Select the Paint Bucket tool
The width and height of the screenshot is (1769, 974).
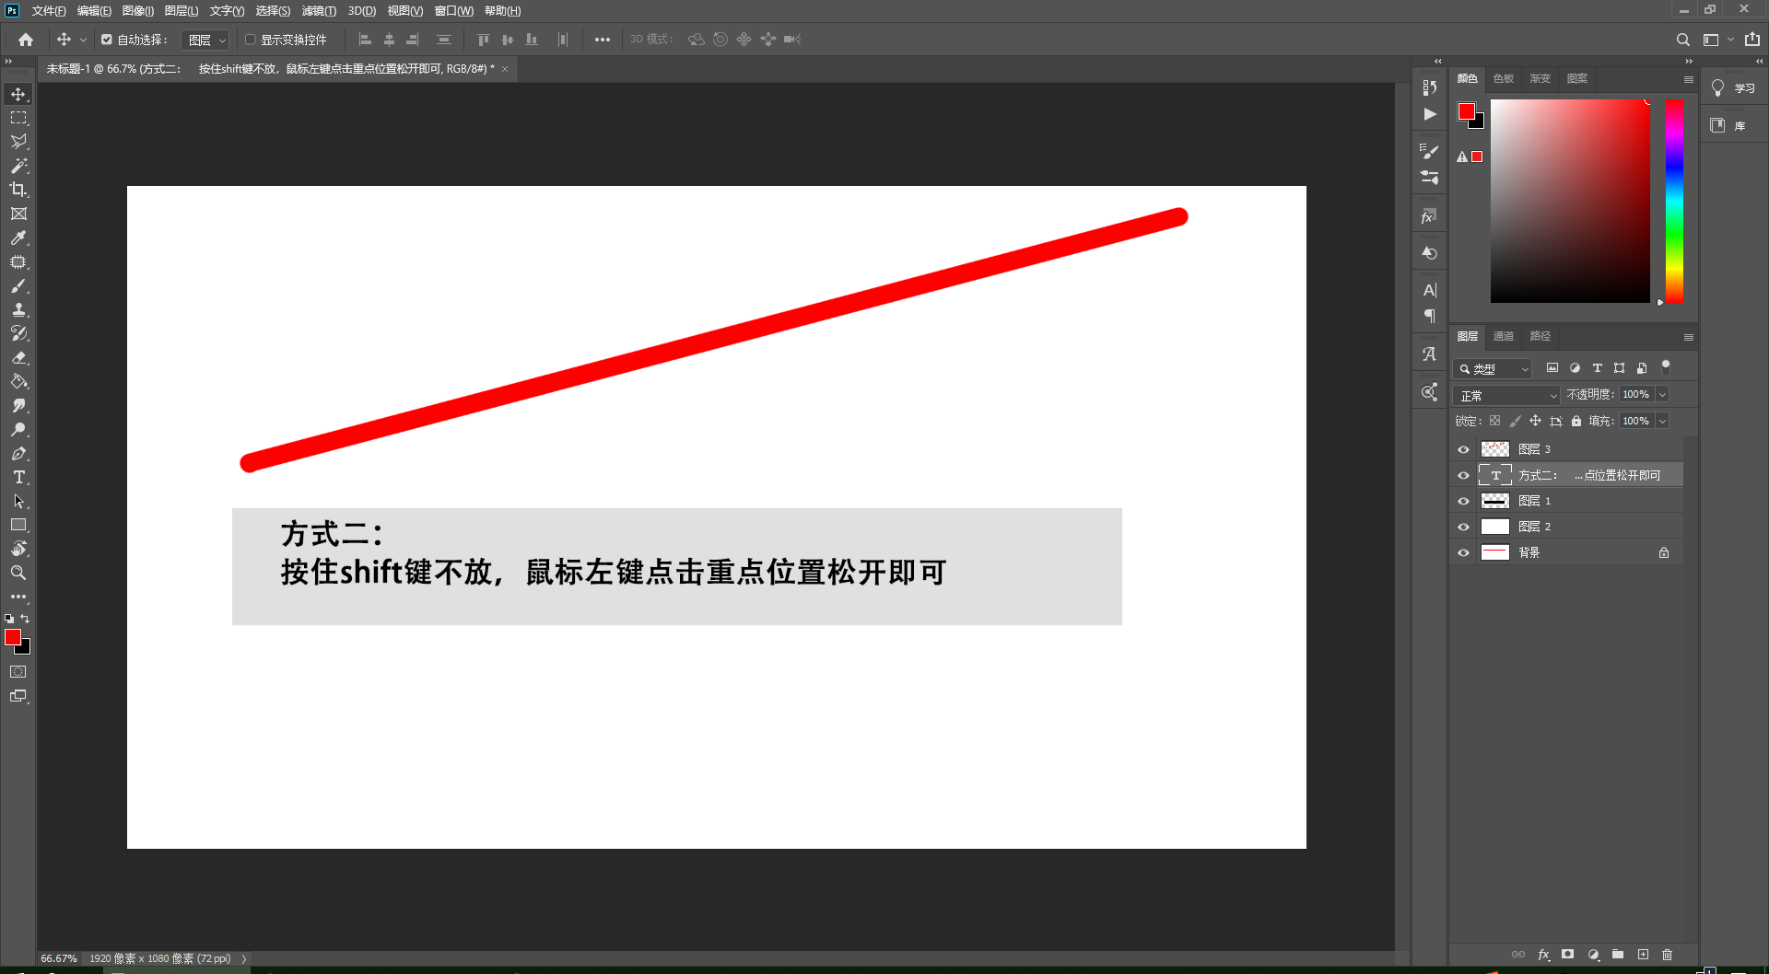point(18,381)
